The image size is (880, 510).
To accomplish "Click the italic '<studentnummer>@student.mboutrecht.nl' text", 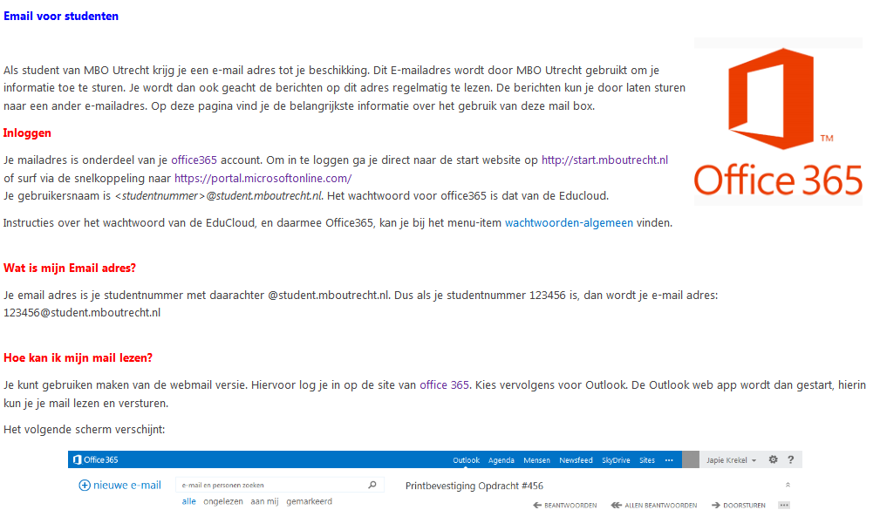I will (218, 196).
